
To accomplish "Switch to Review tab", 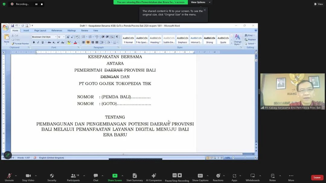I will [x=85, y=30].
